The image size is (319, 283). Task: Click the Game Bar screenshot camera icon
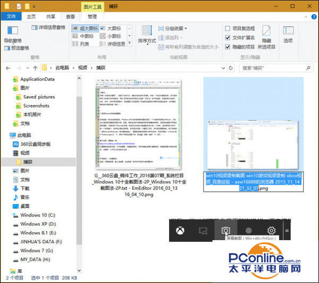click(x=226, y=231)
